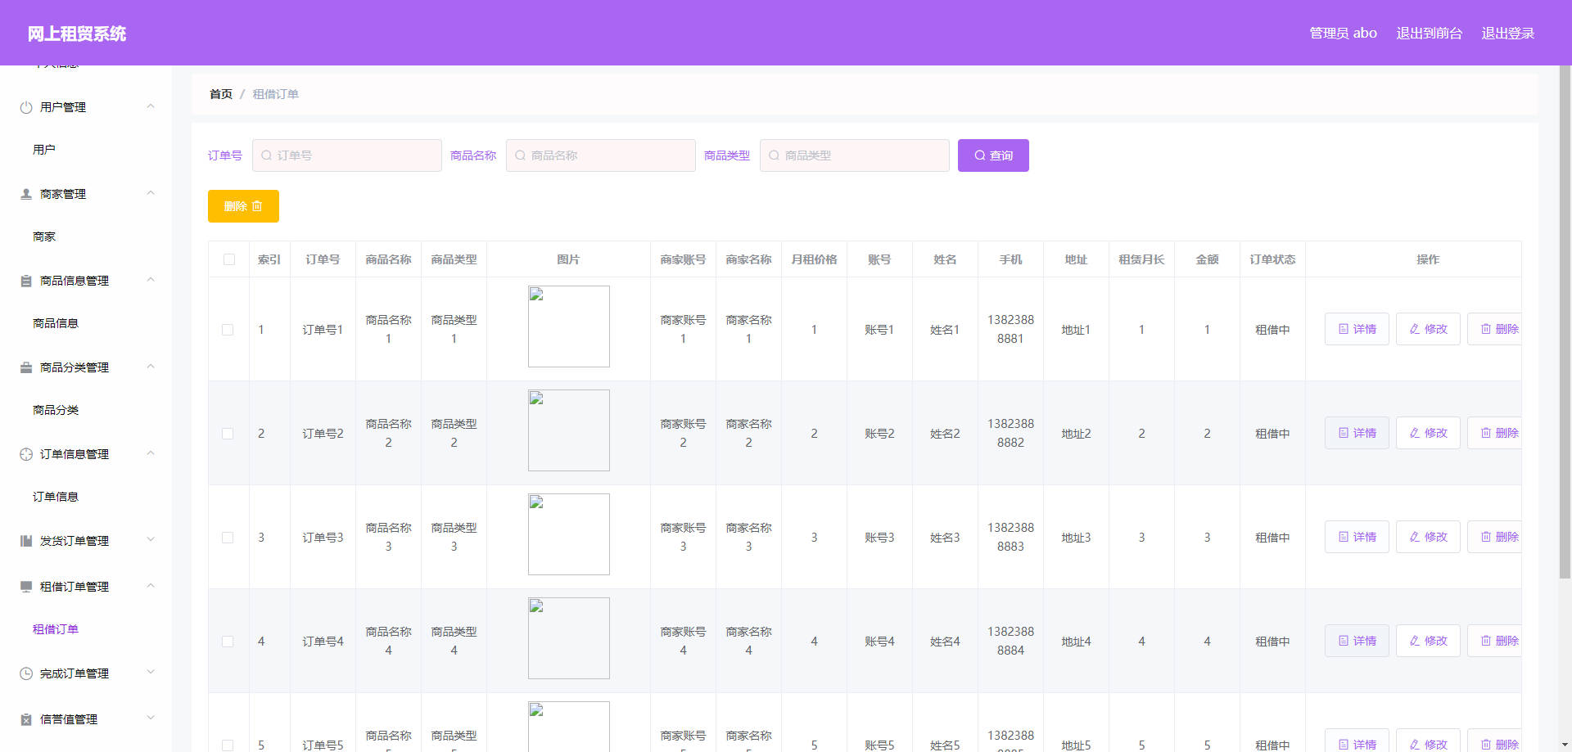The width and height of the screenshot is (1572, 752).
Task: Collapse the 商品分类管理 menu chevron
Action: [151, 367]
